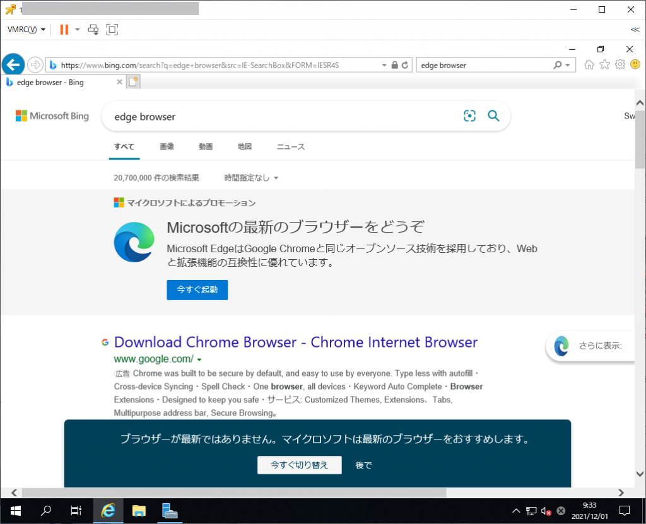Image resolution: width=646 pixels, height=524 pixels.
Task: Click the smiley feedback icon
Action: click(635, 65)
